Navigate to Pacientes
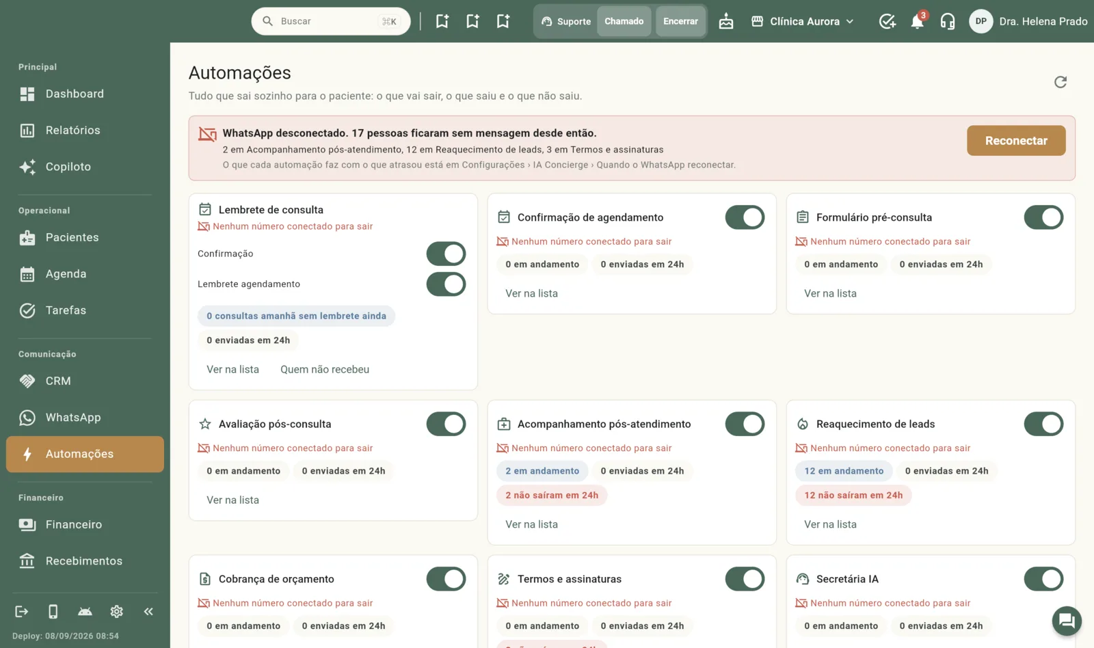The image size is (1094, 648). pyautogui.click(x=85, y=237)
